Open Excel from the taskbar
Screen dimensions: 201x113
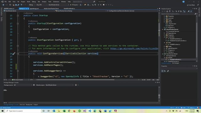[x=64, y=111]
